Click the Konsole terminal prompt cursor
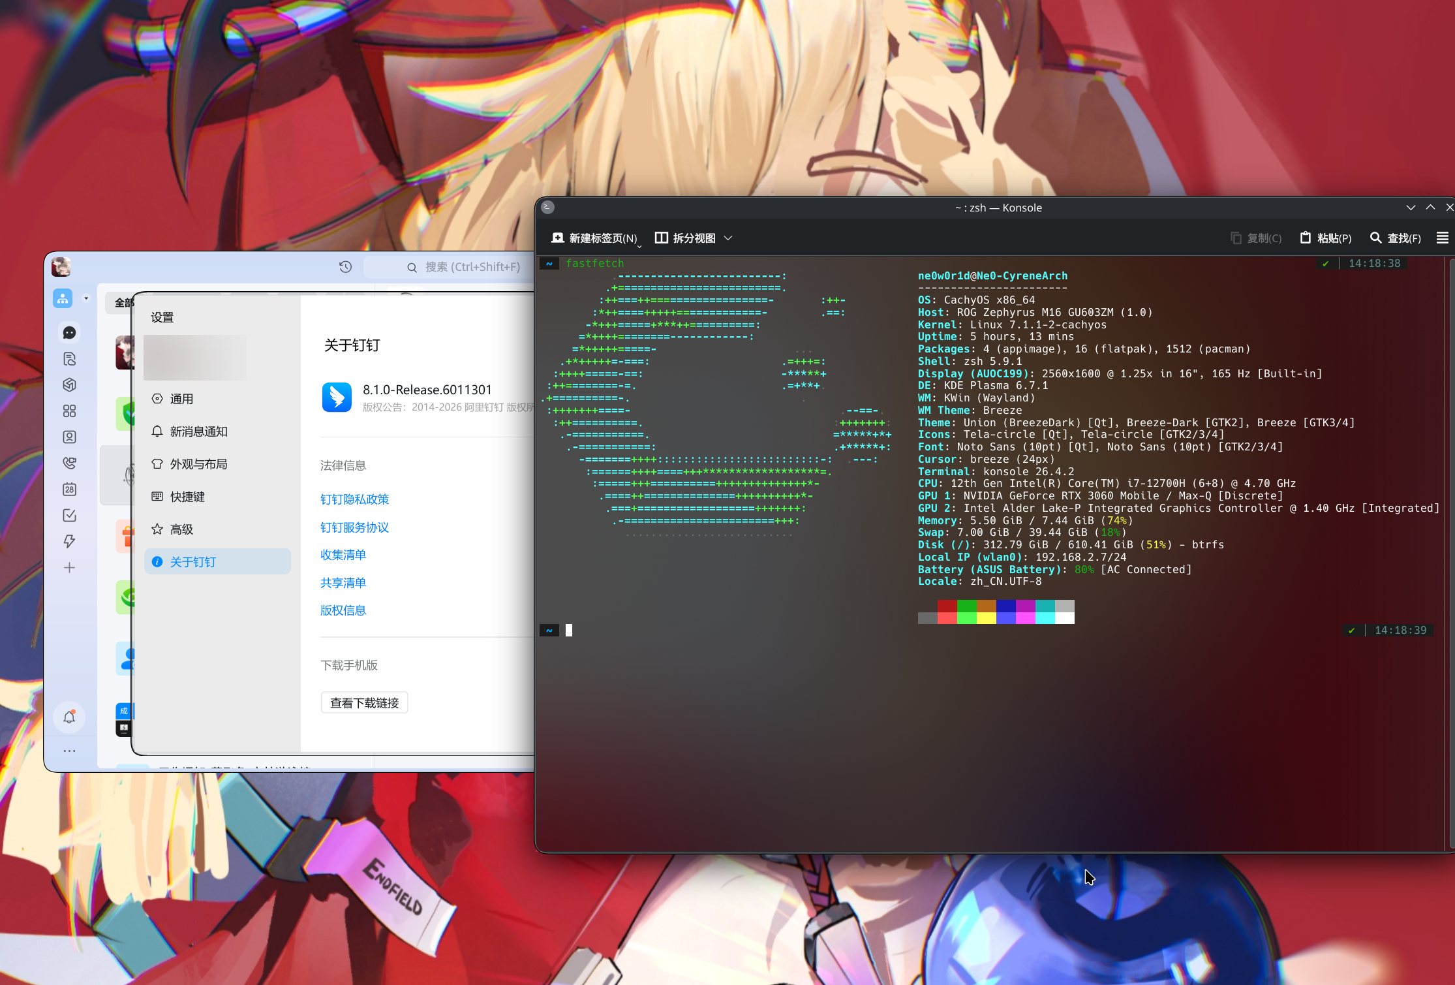The width and height of the screenshot is (1455, 985). click(569, 631)
